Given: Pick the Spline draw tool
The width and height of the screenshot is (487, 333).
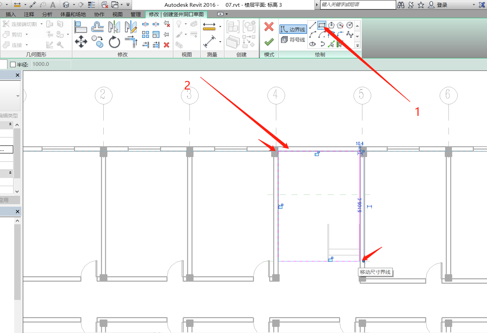Looking at the screenshot, I should (x=350, y=34).
